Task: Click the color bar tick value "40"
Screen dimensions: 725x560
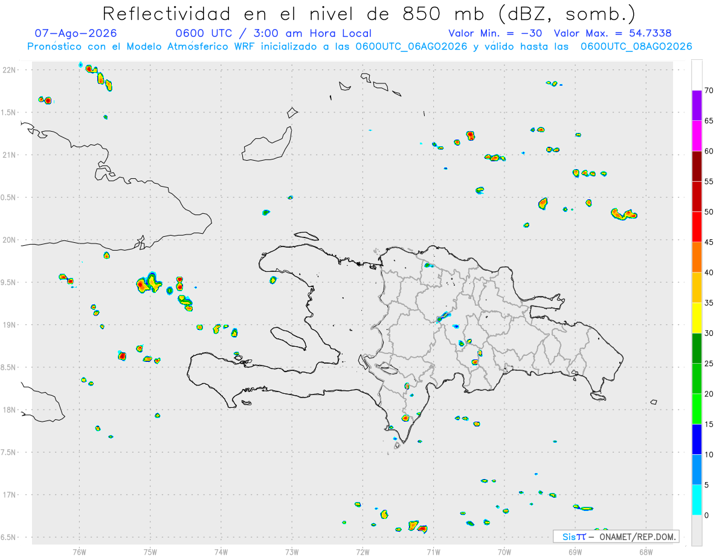Action: coord(709,272)
